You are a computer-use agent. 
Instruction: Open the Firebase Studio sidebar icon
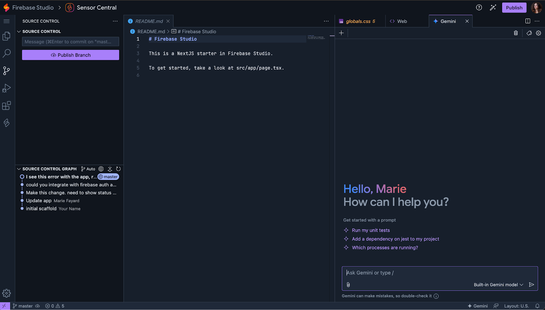pyautogui.click(x=6, y=123)
